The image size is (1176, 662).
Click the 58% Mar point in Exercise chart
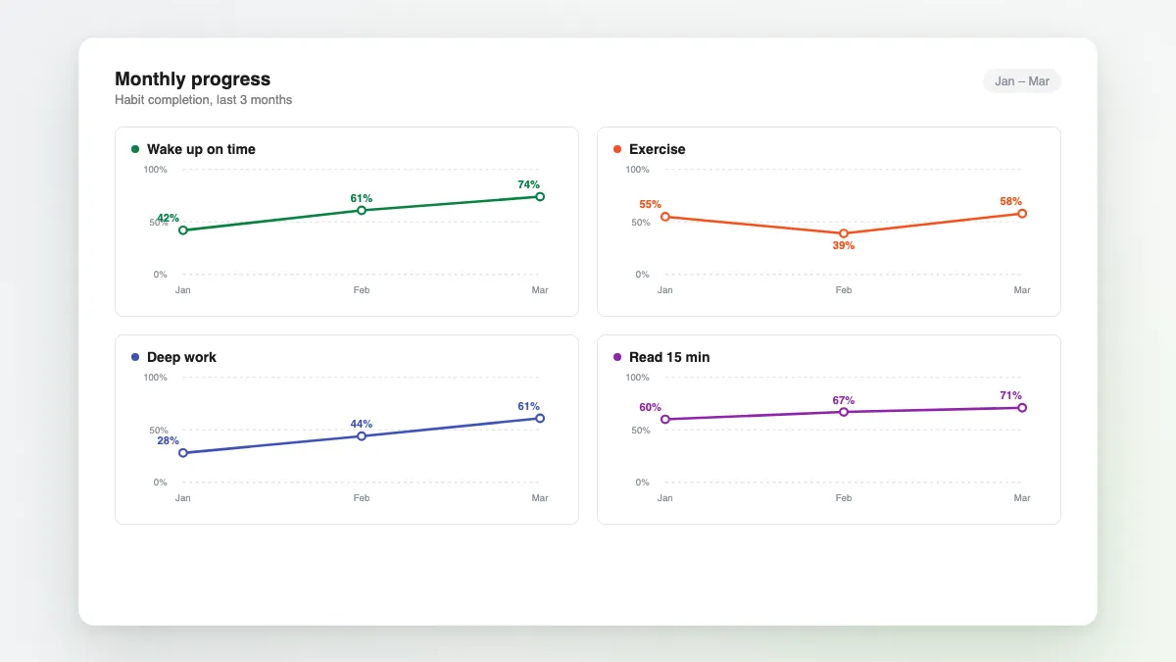tap(1022, 213)
